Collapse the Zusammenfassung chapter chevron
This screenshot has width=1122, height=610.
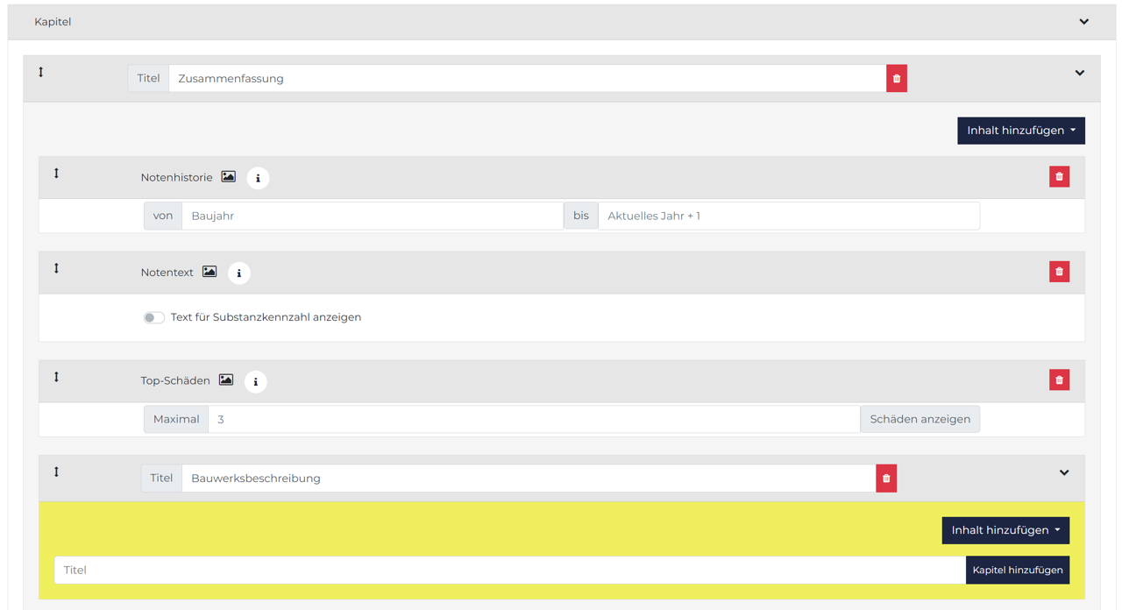coord(1079,73)
